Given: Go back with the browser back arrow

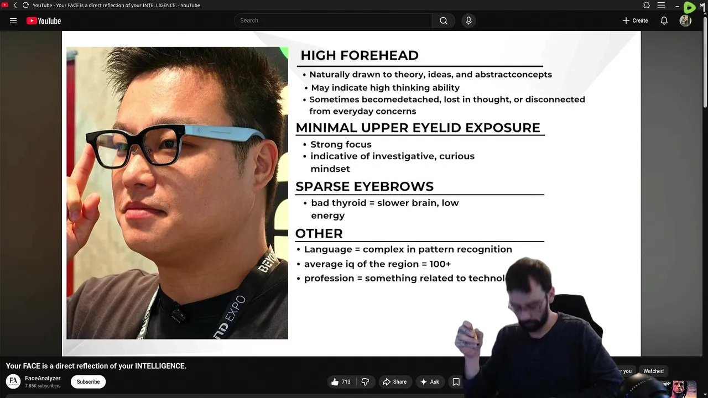Looking at the screenshot, I should [x=15, y=5].
